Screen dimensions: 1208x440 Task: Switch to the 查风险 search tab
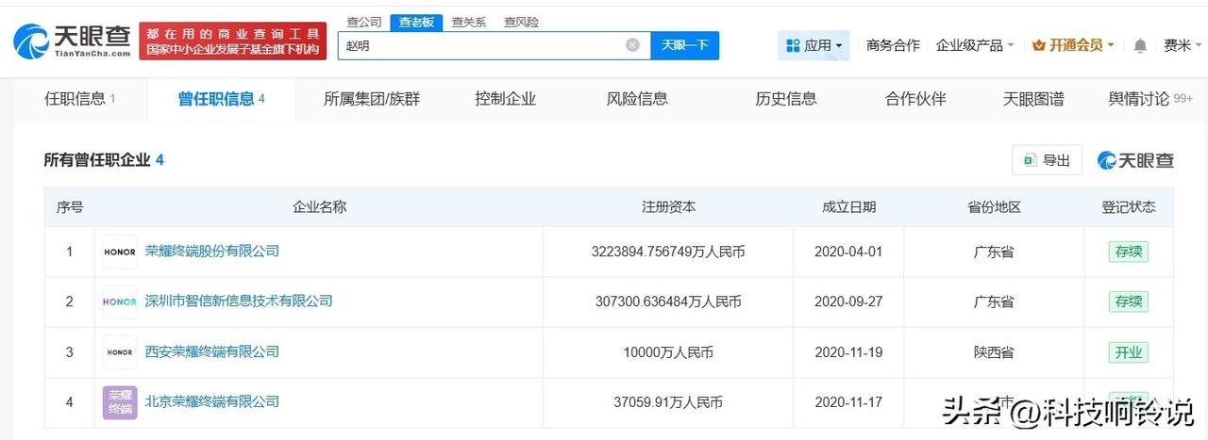[x=520, y=22]
